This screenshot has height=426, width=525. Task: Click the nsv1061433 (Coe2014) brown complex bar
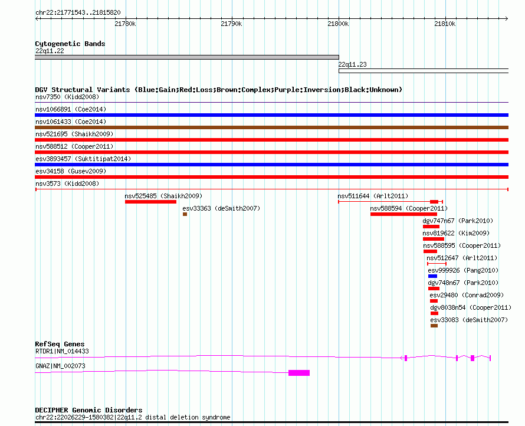click(x=271, y=127)
